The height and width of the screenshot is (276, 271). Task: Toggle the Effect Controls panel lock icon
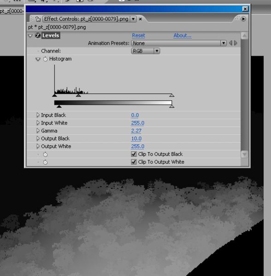38,19
